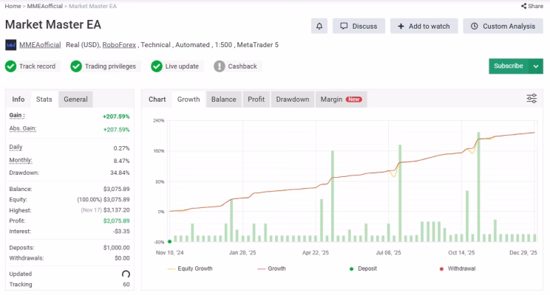The width and height of the screenshot is (550, 295).
Task: Open the Custom Analysis button
Action: point(503,27)
